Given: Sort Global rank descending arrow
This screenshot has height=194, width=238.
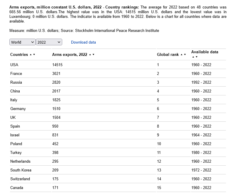Looking at the screenshot, I should (x=185, y=55).
